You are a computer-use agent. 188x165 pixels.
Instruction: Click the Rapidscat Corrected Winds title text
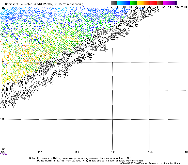point(44,4)
